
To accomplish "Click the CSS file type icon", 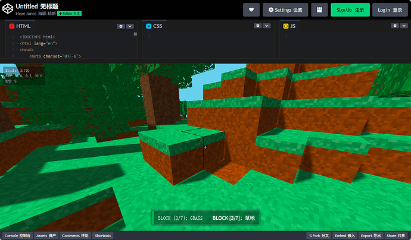I will coord(149,26).
